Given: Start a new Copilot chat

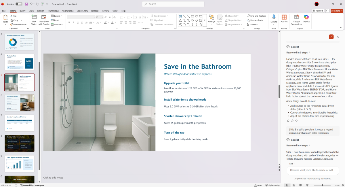Looking at the screenshot, I should point(331,37).
